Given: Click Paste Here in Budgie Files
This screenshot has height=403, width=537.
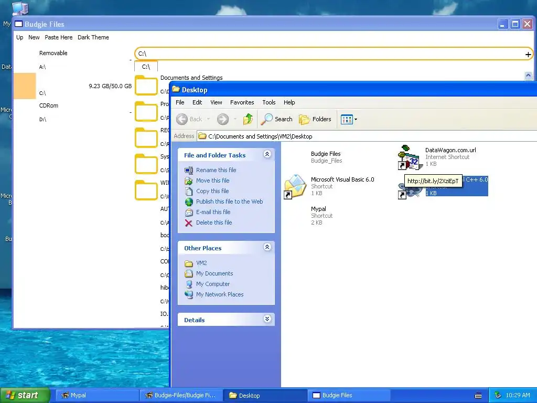Looking at the screenshot, I should pos(59,37).
